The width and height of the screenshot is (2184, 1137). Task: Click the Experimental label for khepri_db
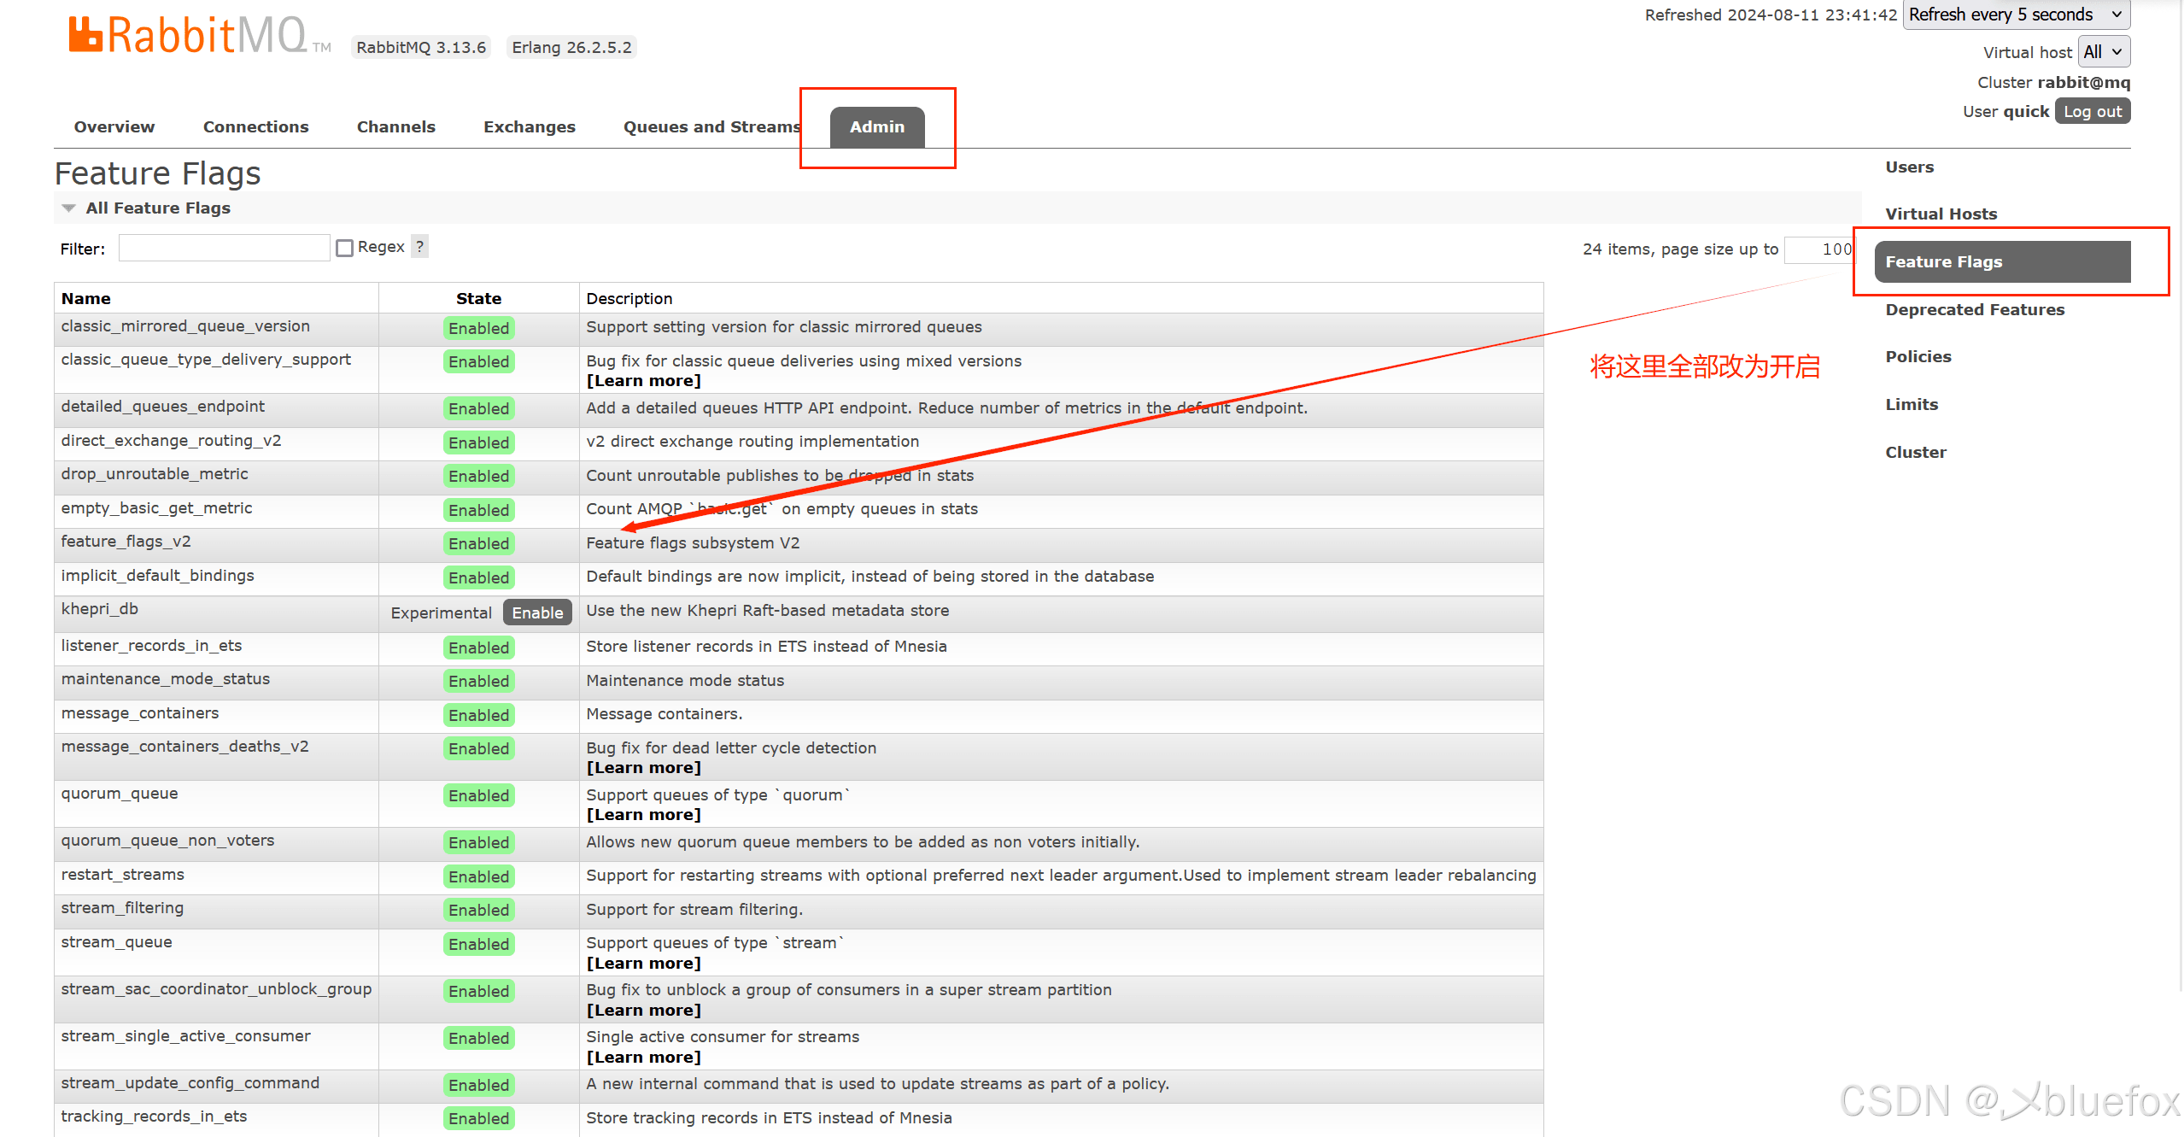pyautogui.click(x=441, y=612)
